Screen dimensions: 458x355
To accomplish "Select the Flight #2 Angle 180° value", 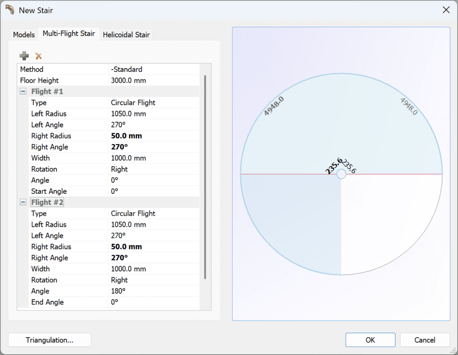I will point(154,291).
